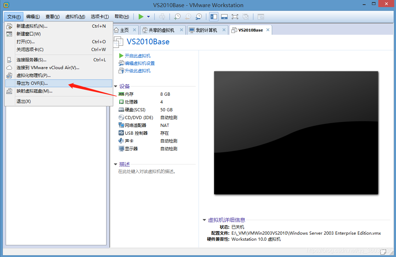The image size is (396, 257).
Task: Click the 8 GB memory value
Action: 165,94
